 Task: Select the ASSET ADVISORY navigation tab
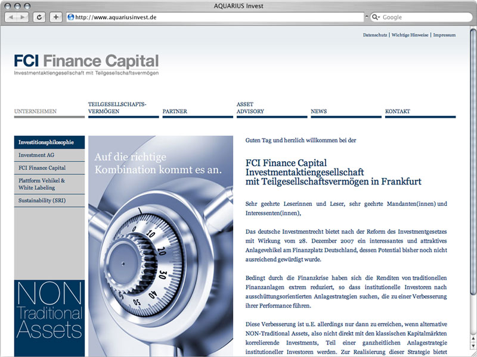(272, 108)
